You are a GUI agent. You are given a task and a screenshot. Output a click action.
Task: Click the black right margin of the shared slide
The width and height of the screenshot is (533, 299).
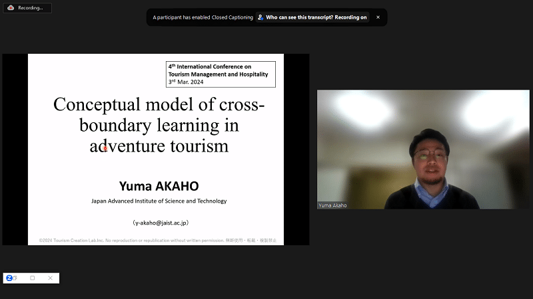point(296,149)
